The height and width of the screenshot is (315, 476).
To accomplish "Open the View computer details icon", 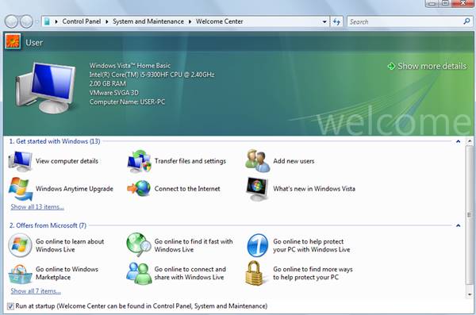I will (20, 161).
